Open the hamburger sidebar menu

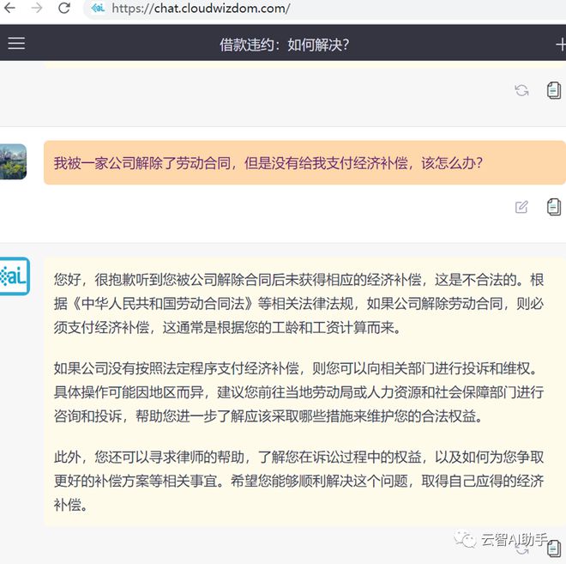pos(15,44)
